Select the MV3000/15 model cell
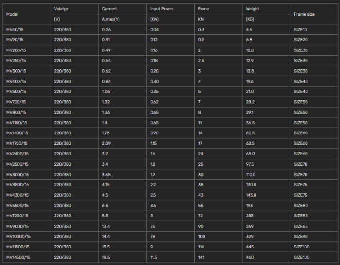 click(x=17, y=175)
